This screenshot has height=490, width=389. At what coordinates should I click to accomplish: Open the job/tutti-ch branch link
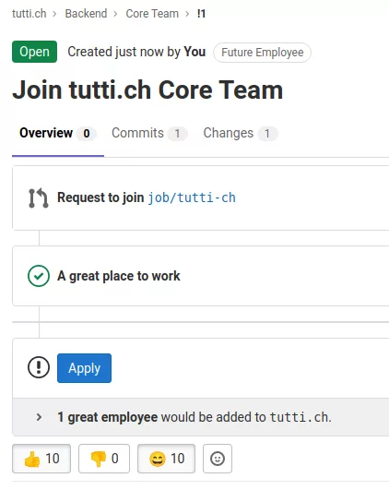pos(192,197)
